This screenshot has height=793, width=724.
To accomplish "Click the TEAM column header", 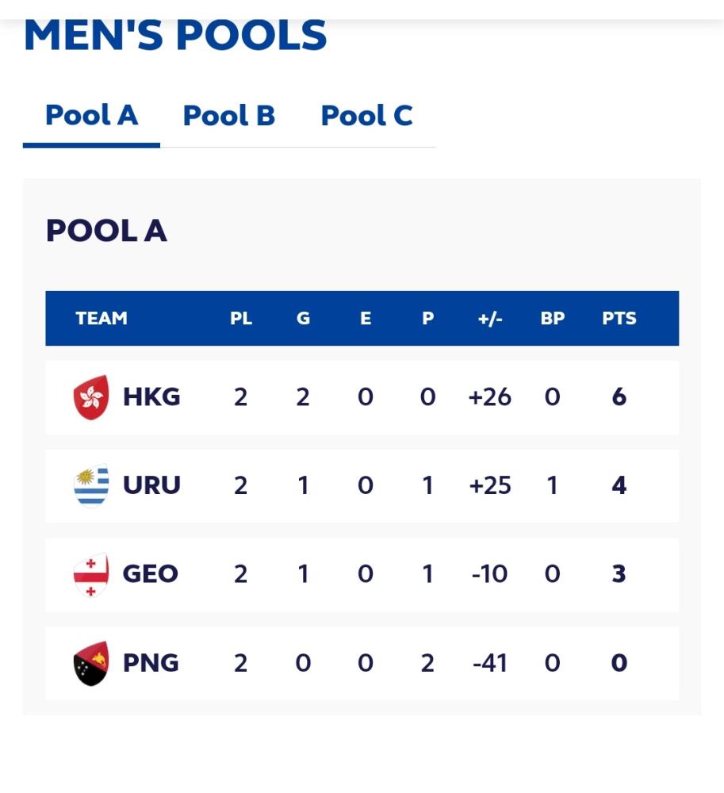I will coord(102,318).
